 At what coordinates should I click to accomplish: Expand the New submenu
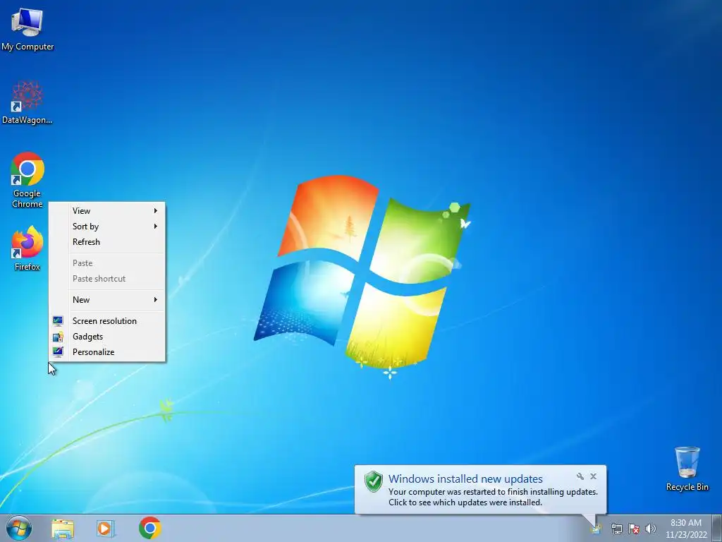coord(107,299)
